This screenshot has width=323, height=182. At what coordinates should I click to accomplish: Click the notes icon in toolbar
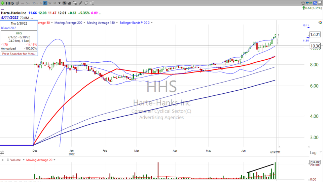click(86, 3)
